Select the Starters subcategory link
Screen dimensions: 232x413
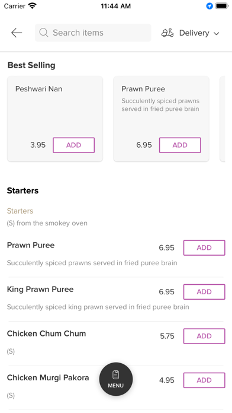coord(20,211)
